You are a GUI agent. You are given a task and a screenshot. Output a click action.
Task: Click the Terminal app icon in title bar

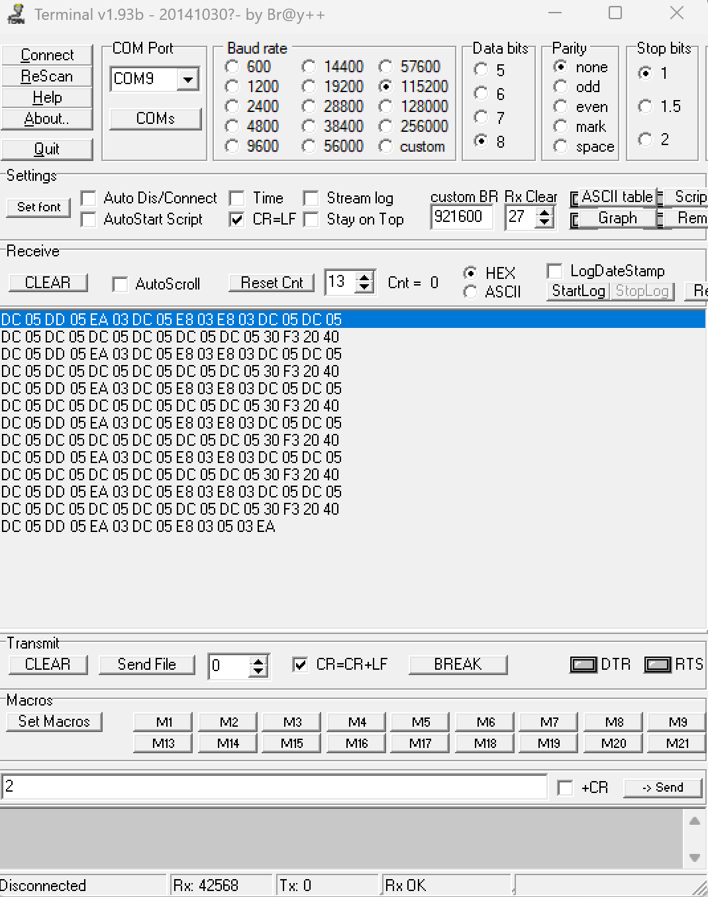16,14
